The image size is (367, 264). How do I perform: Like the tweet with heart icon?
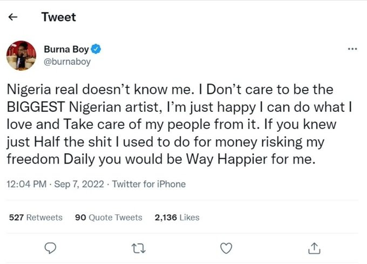227,248
